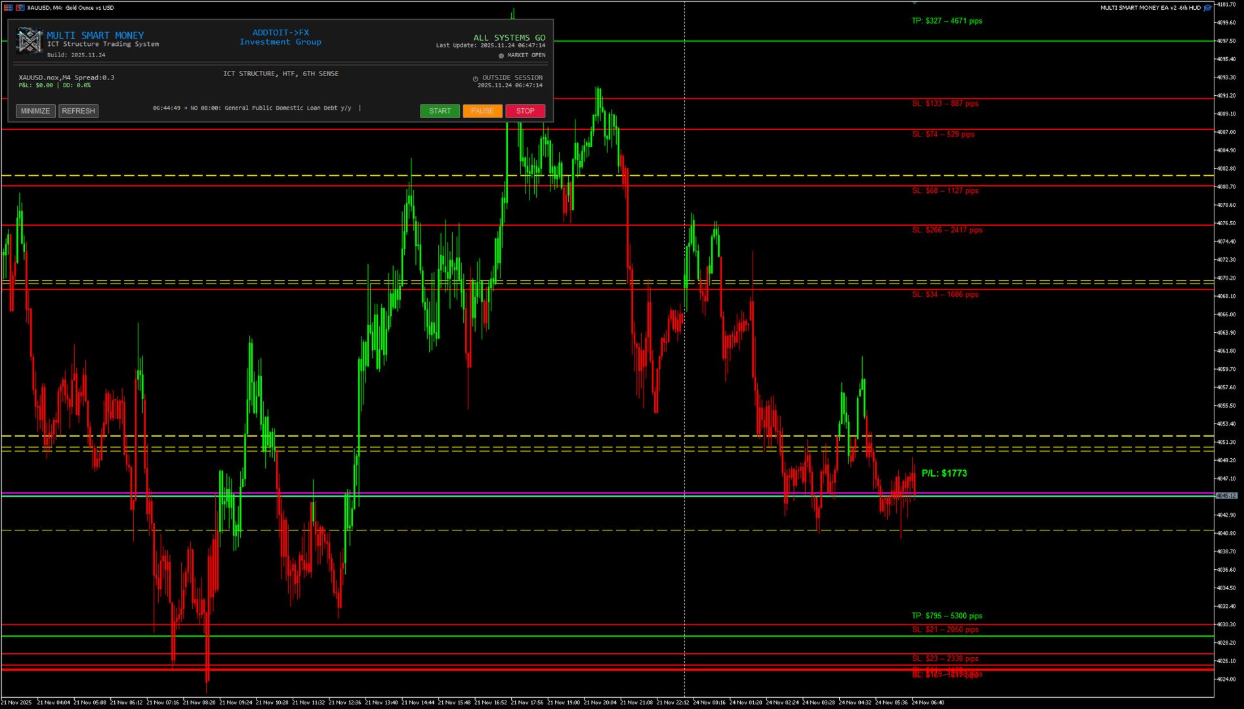
Task: Click the 'SL: $21 -- 2050 pips' label
Action: (x=945, y=630)
